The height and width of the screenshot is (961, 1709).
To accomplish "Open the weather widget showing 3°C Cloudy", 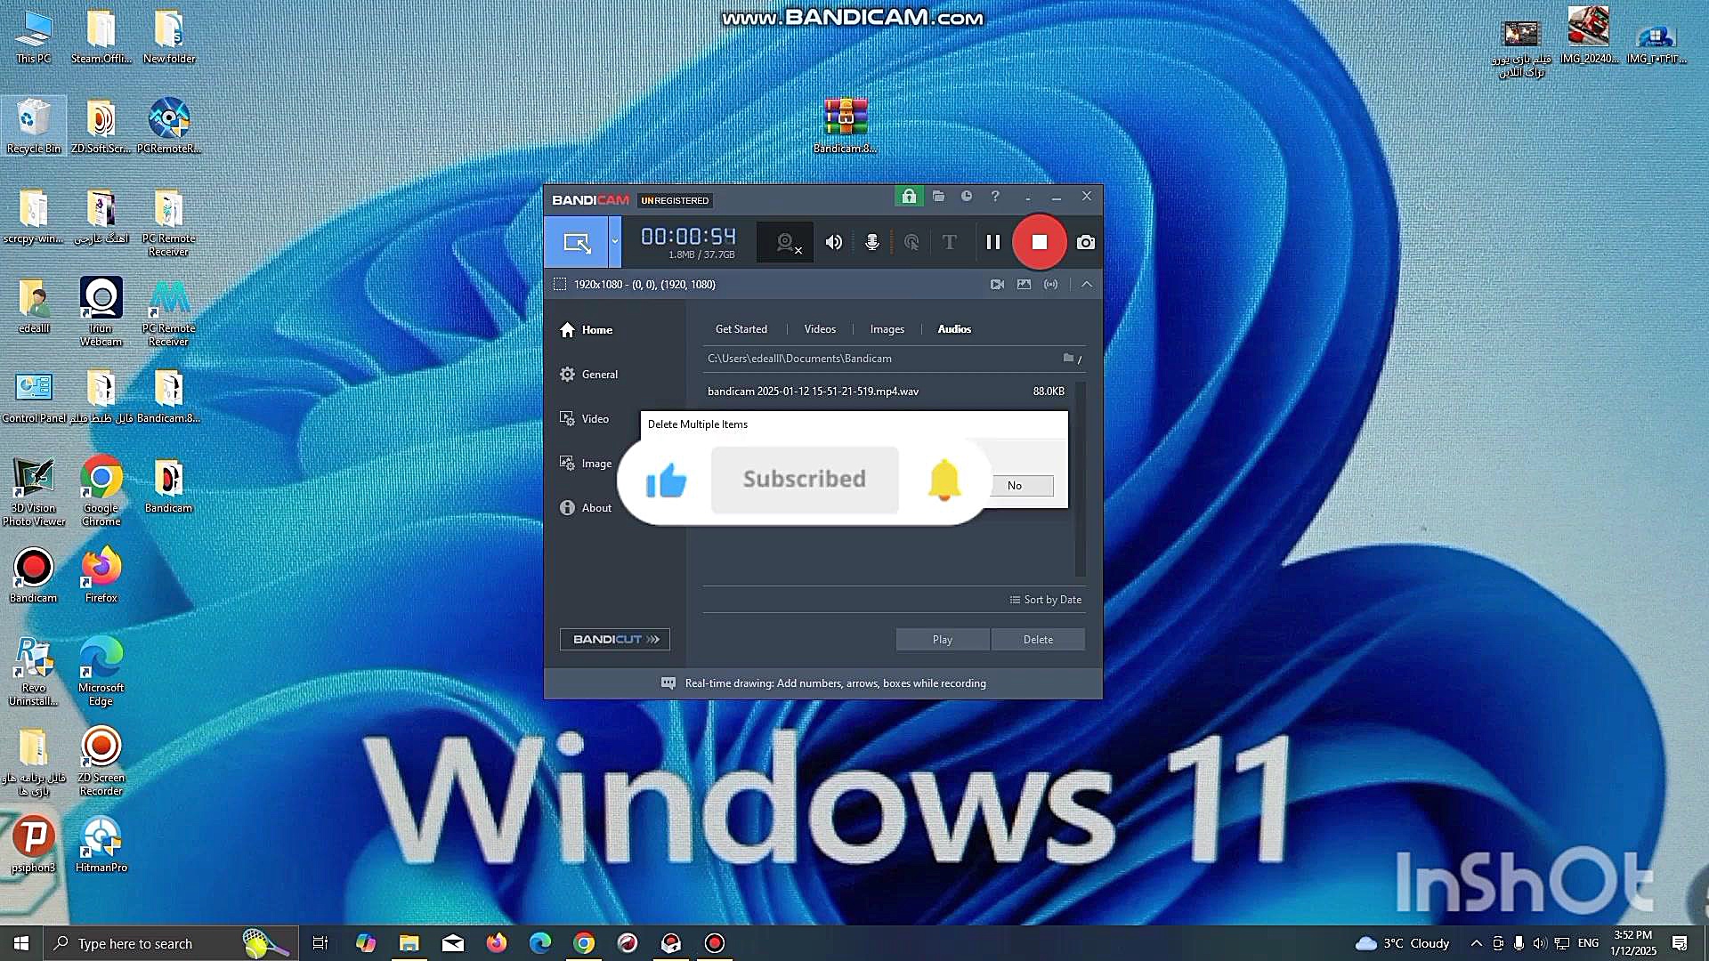I will coord(1402,943).
